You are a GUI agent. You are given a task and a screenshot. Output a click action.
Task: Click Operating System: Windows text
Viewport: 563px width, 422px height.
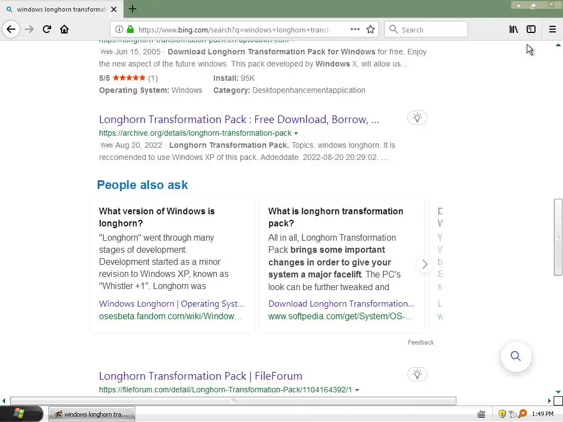[151, 91]
